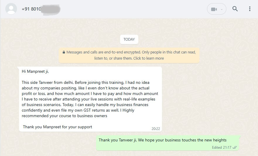Image resolution: width=258 pixels, height=156 pixels.
Task: Click the 21:17 sent message timestamp
Action: click(227, 148)
